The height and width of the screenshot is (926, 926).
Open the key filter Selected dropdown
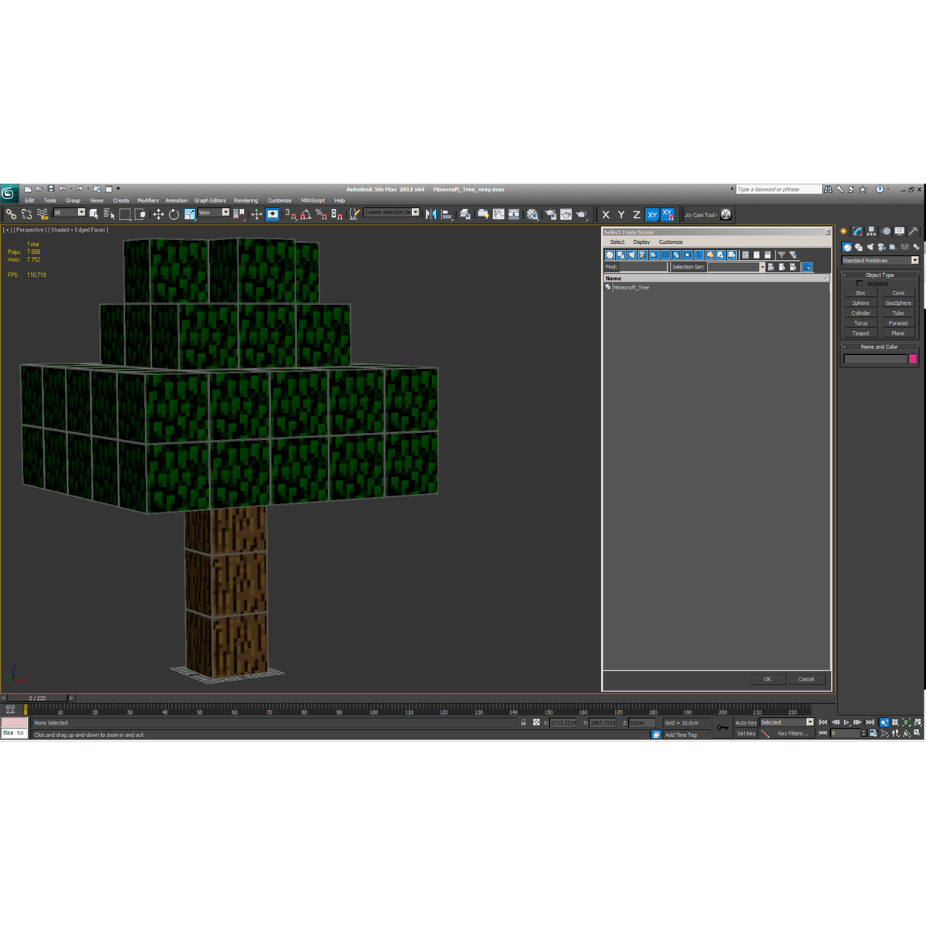[787, 722]
